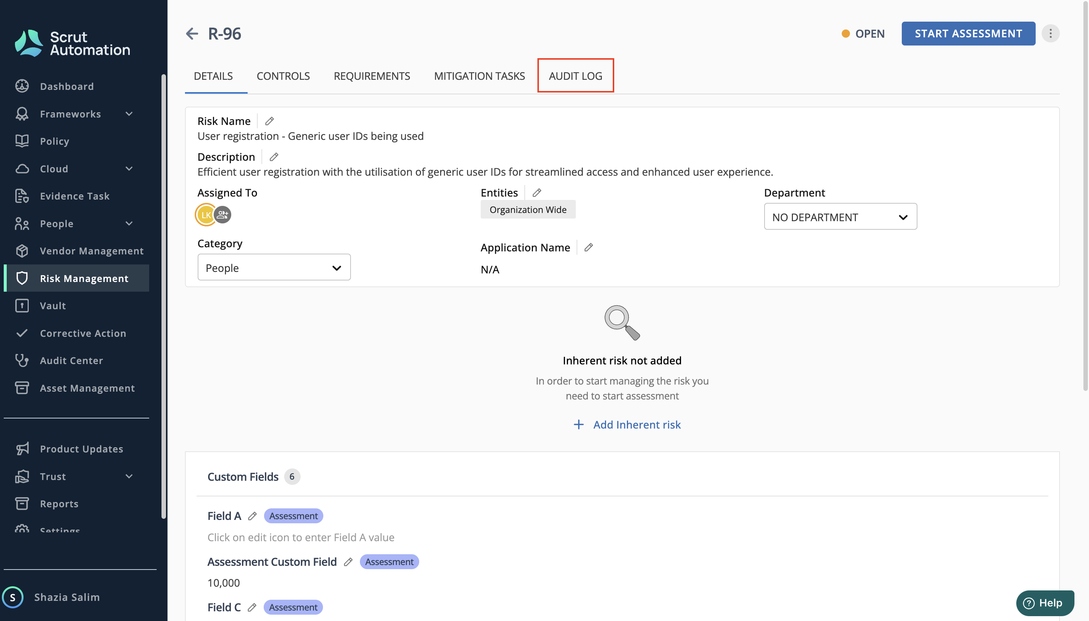The width and height of the screenshot is (1089, 621).
Task: Edit Application Name using pencil icon
Action: 589,247
